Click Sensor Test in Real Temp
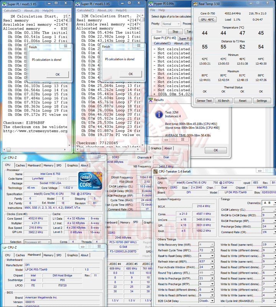This screenshot has height=307, width=276. point(204,101)
